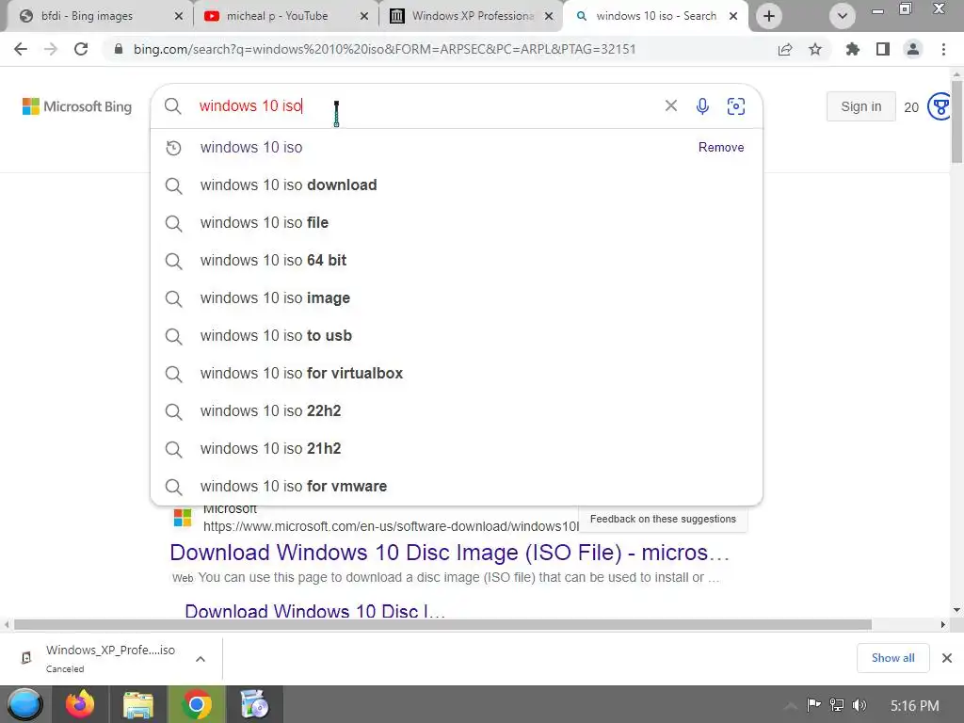This screenshot has height=723, width=964.
Task: Choose suggestion windows 10 iso image
Action: [457, 298]
